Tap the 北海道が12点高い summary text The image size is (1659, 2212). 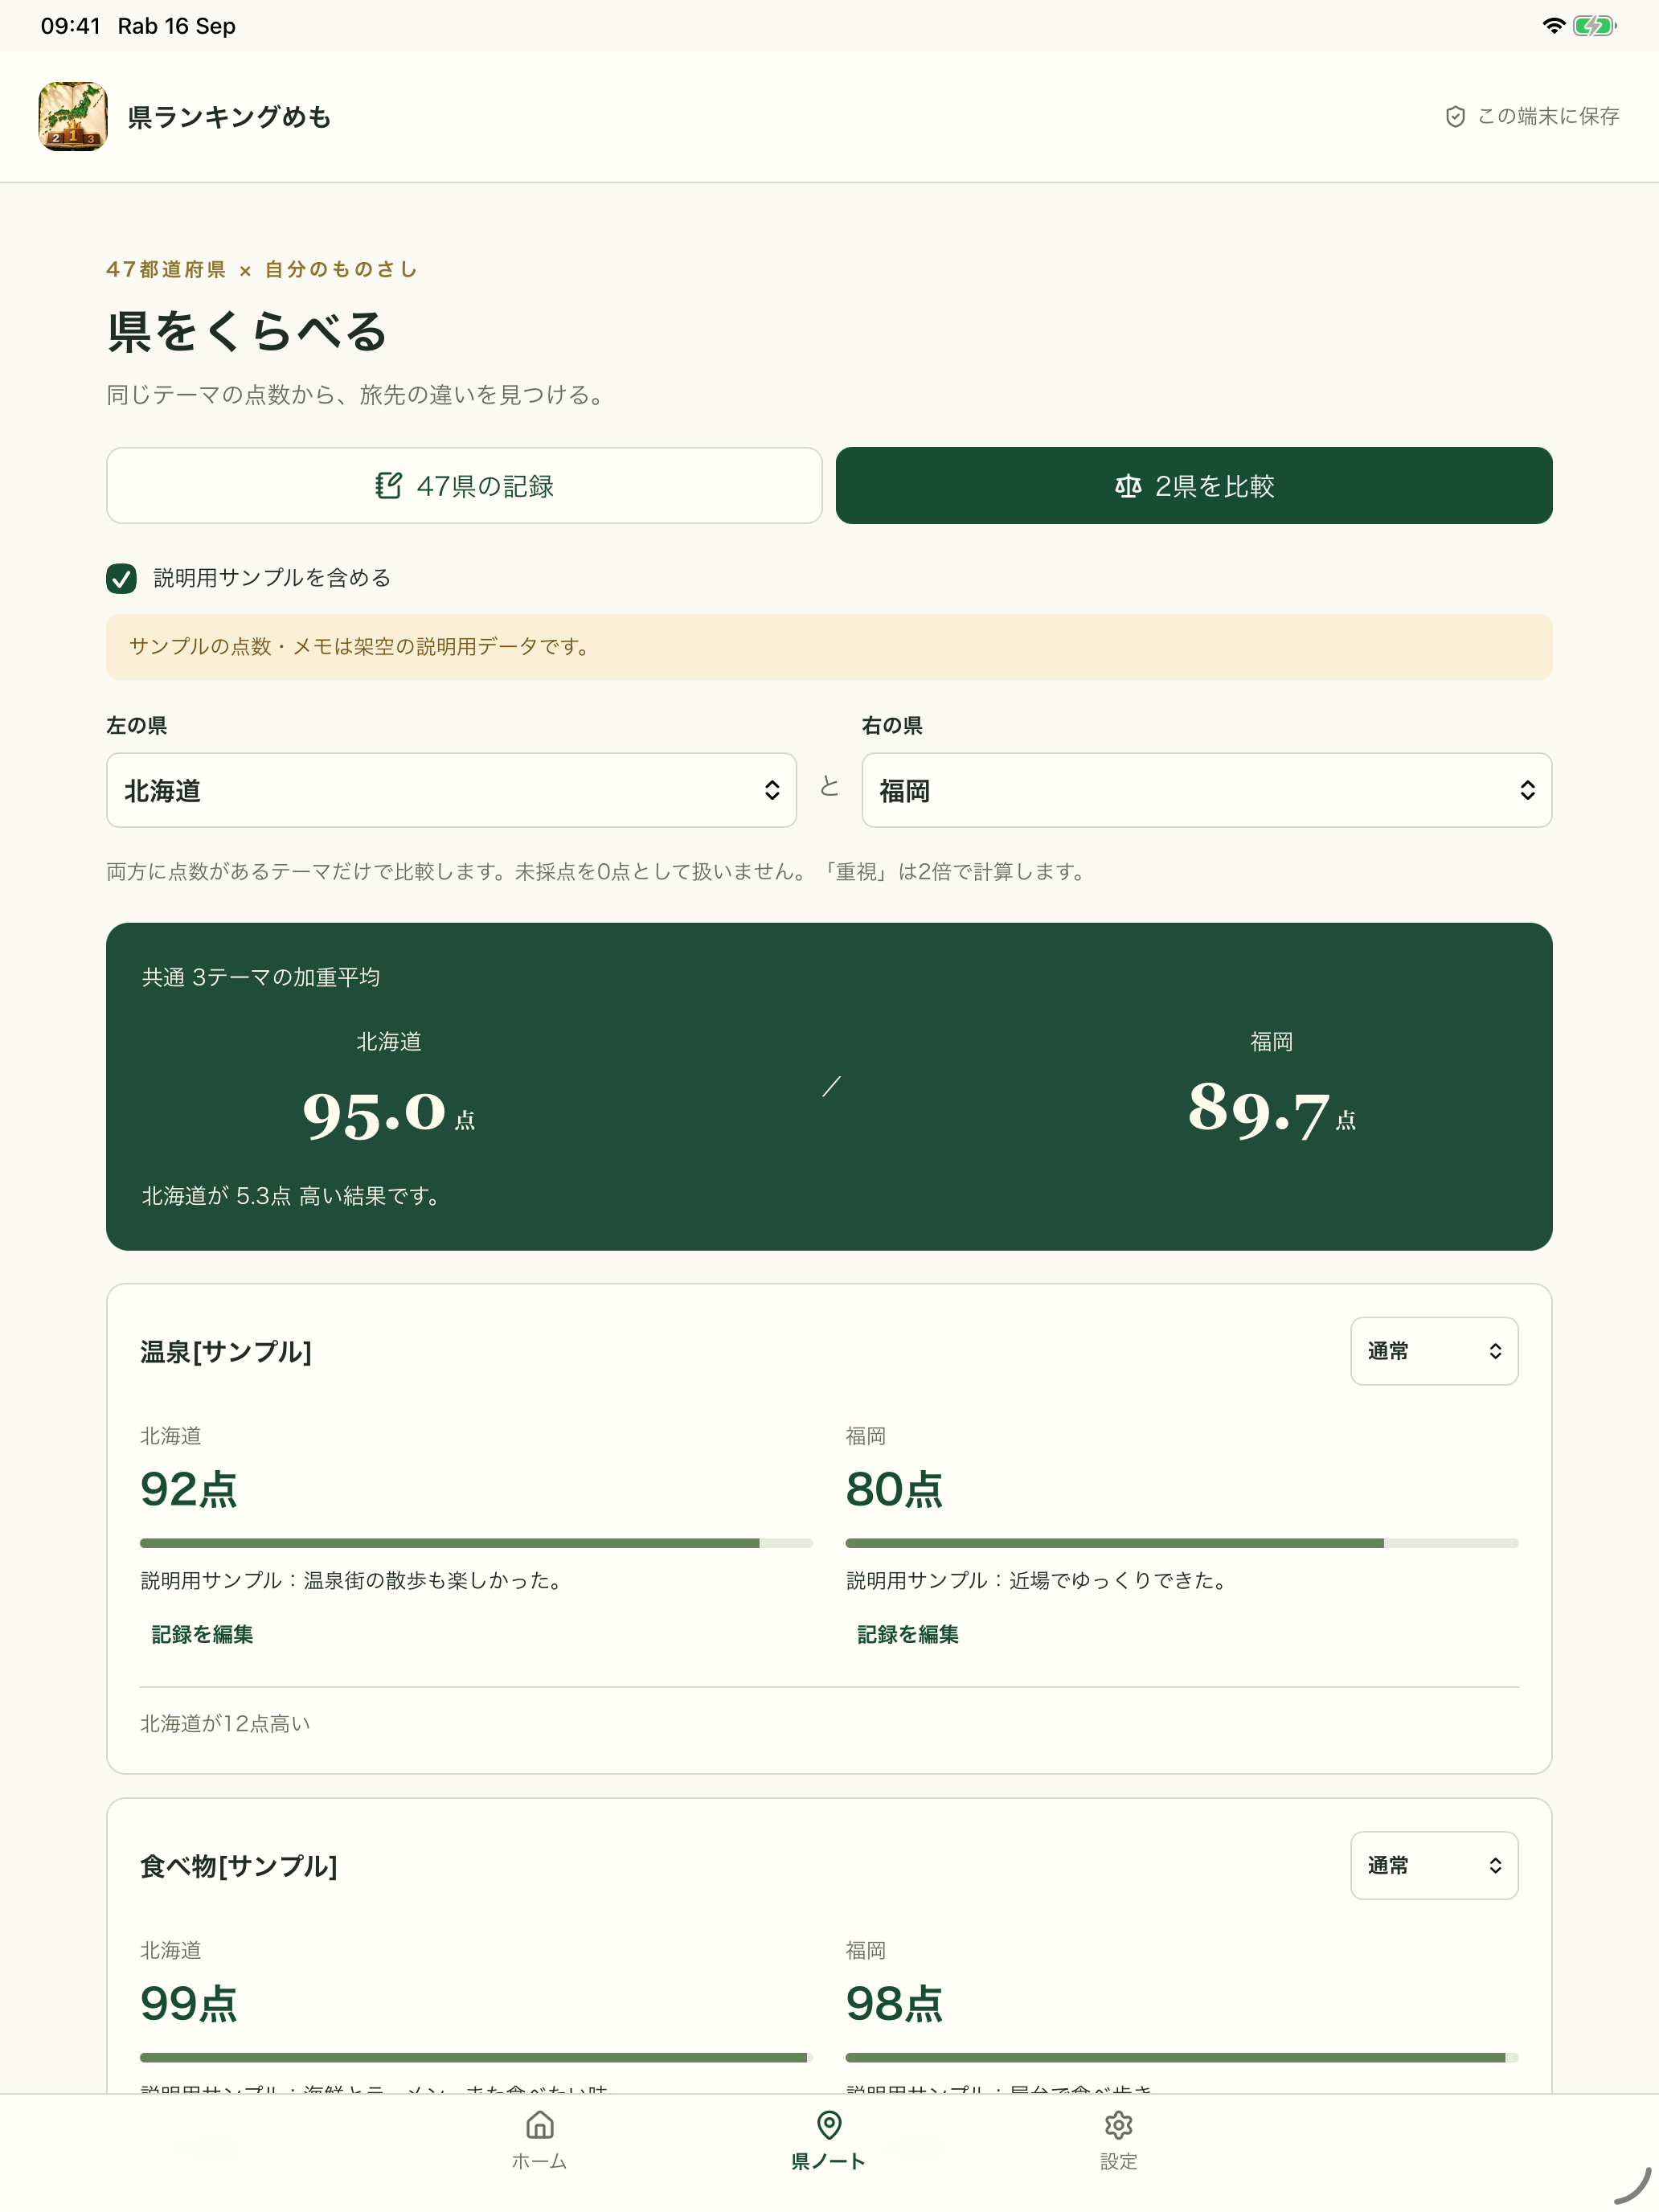pyautogui.click(x=225, y=1723)
